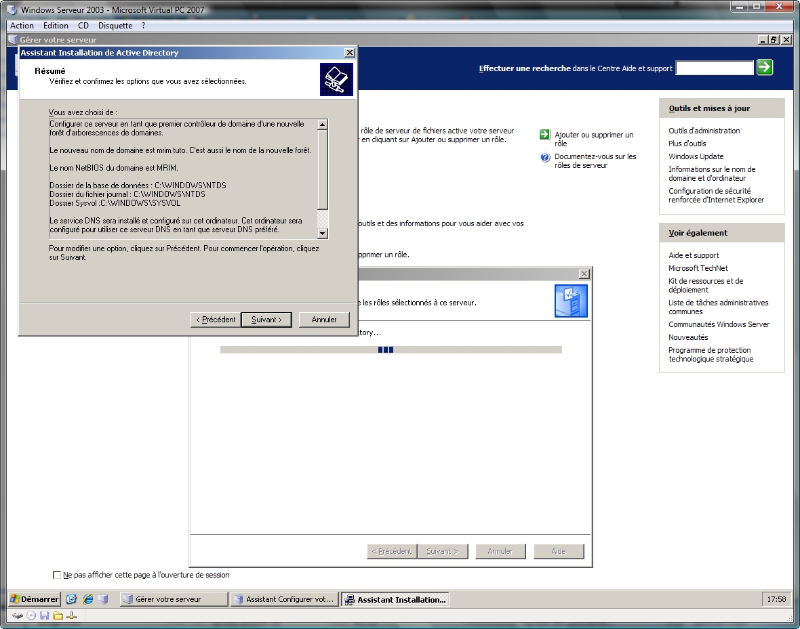Viewport: 800px width, 629px height.
Task: Click the taskbar clock showing 17:58
Action: tap(776, 599)
